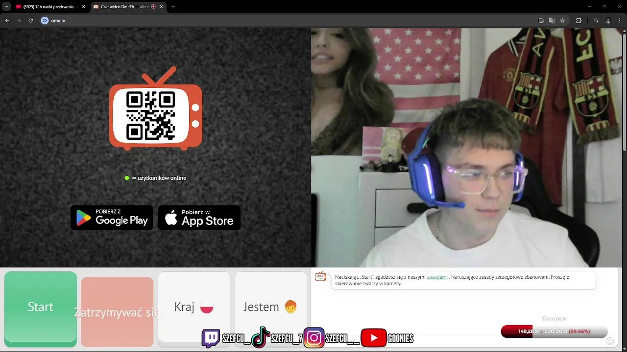This screenshot has height=352, width=627.
Task: Click the 'Zatrzymywać się' stop button
Action: pyautogui.click(x=117, y=312)
